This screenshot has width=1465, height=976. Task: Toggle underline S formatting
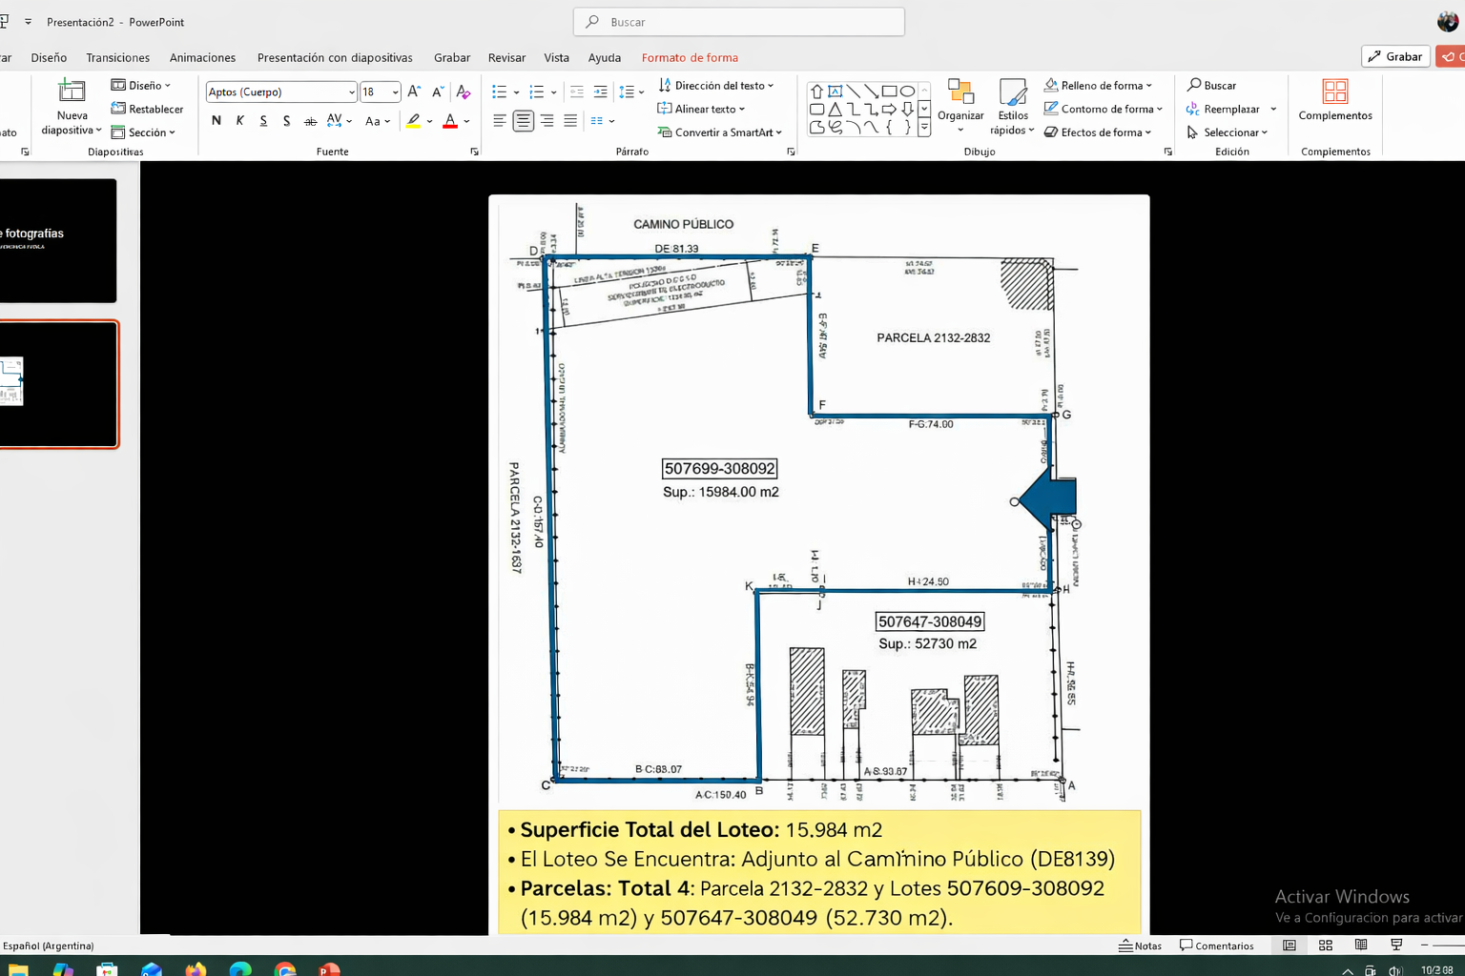coord(263,121)
